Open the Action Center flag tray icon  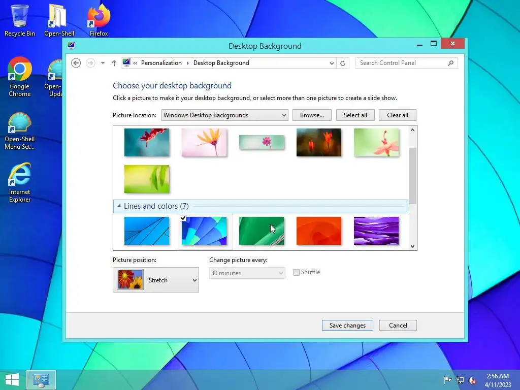[447, 380]
